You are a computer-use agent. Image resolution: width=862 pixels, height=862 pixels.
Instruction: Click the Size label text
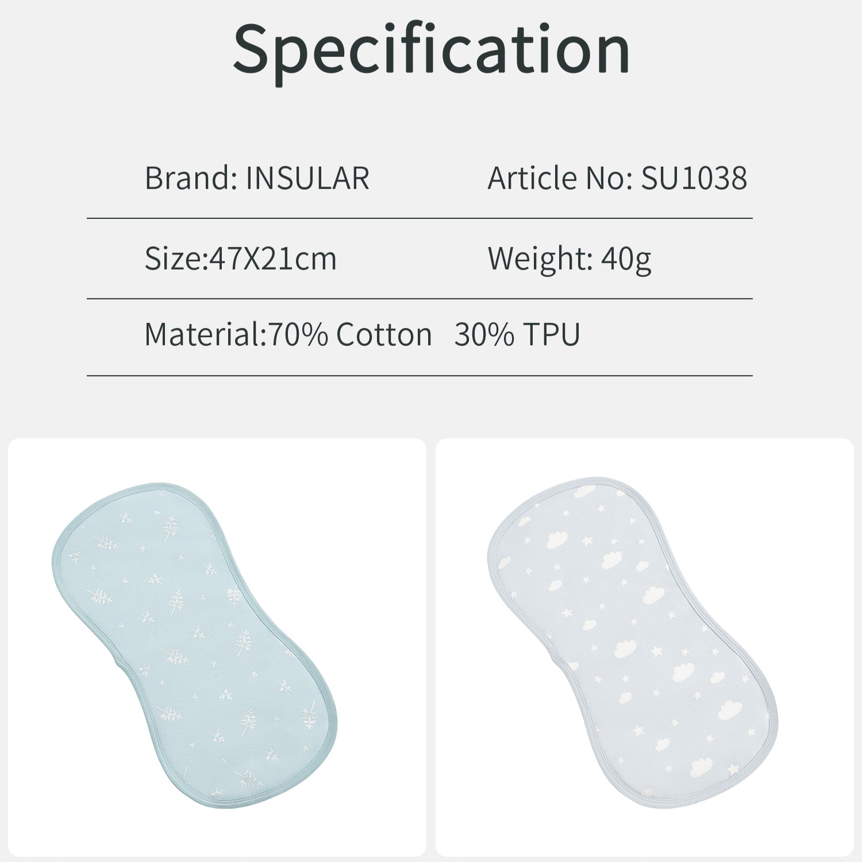[x=172, y=259]
